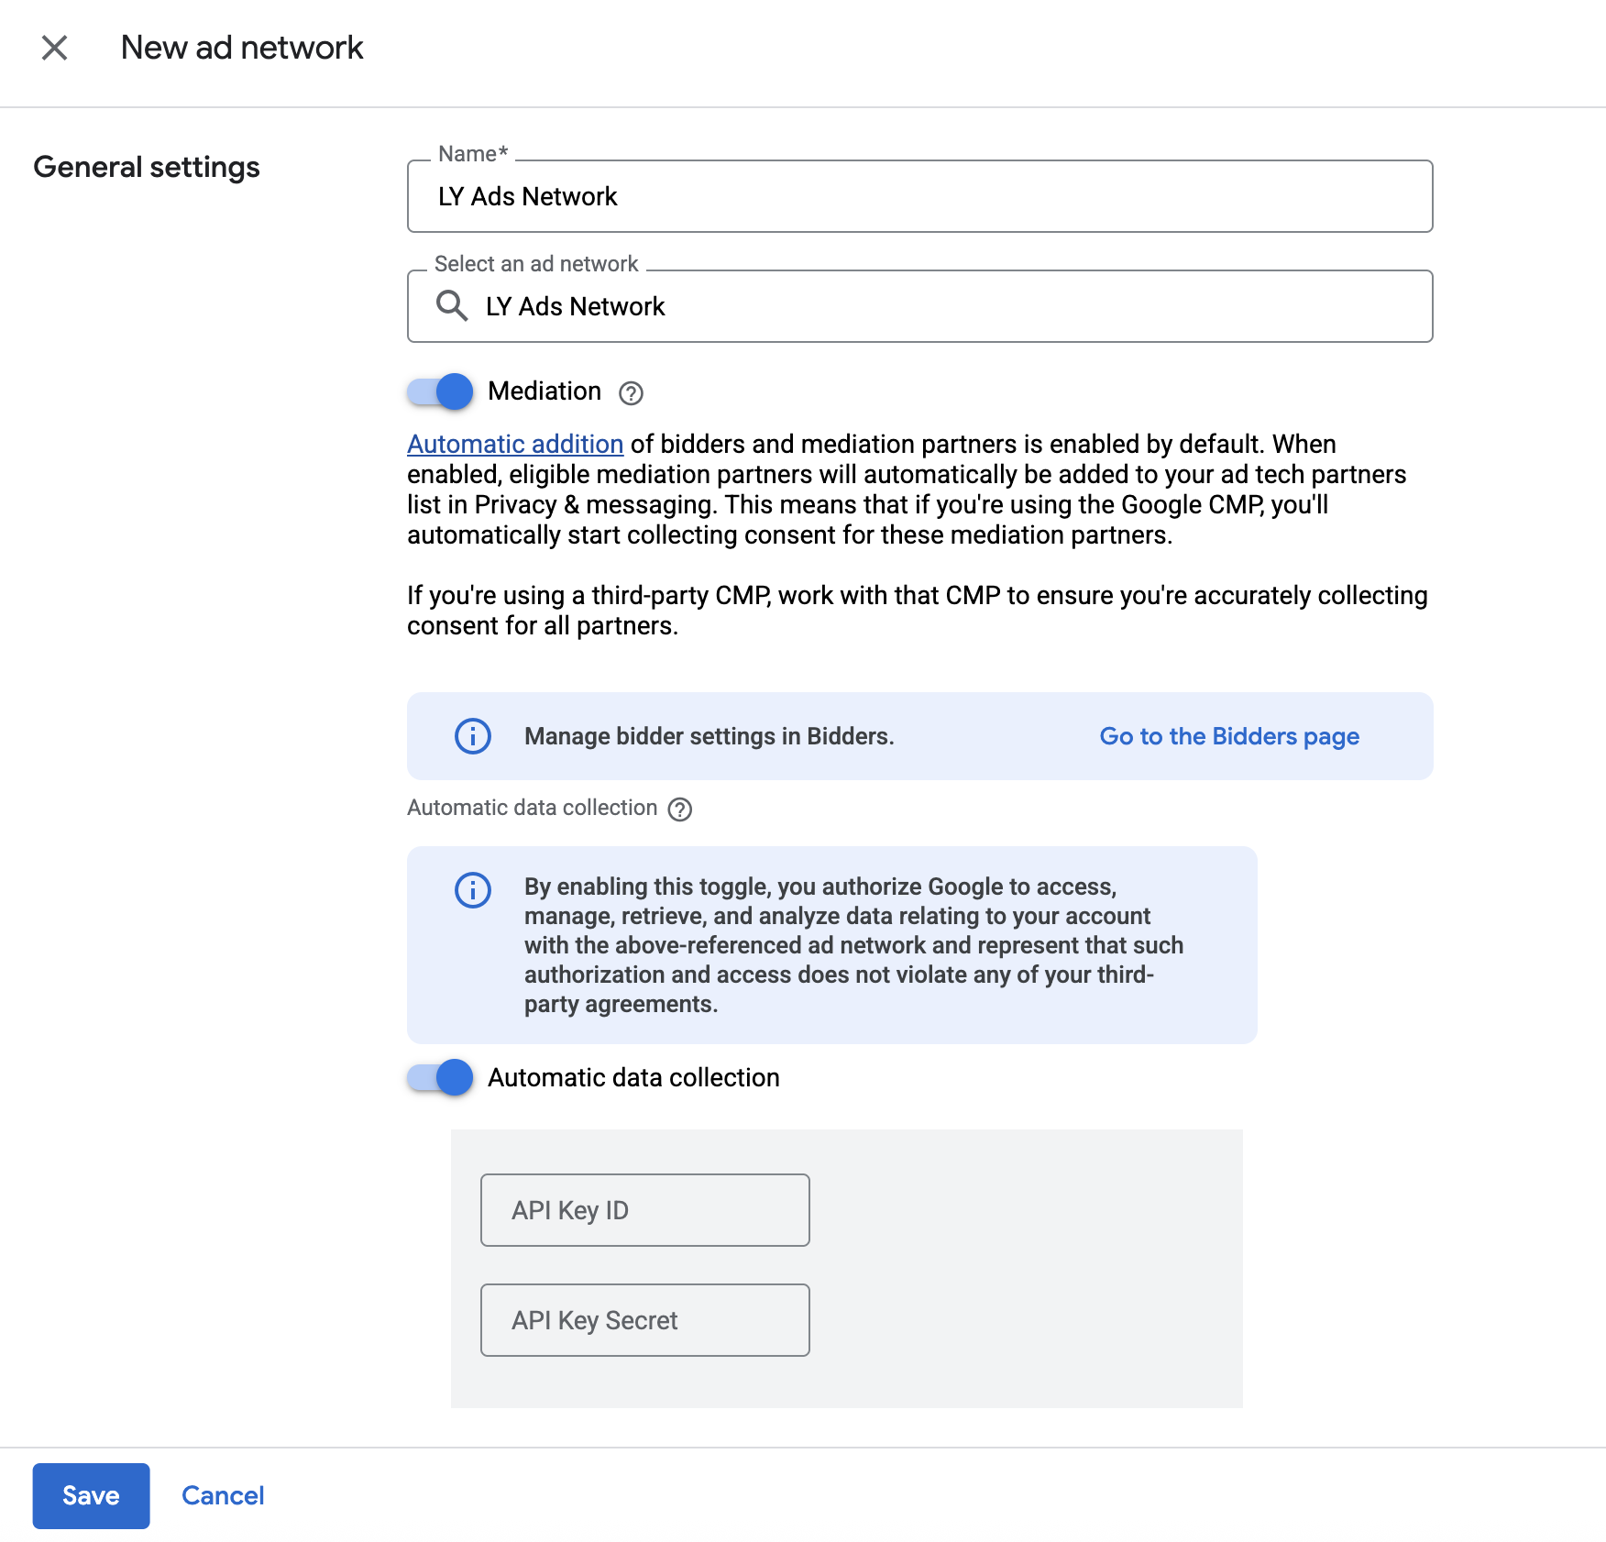Click the General settings heading
The image size is (1606, 1542).
pyautogui.click(x=147, y=167)
